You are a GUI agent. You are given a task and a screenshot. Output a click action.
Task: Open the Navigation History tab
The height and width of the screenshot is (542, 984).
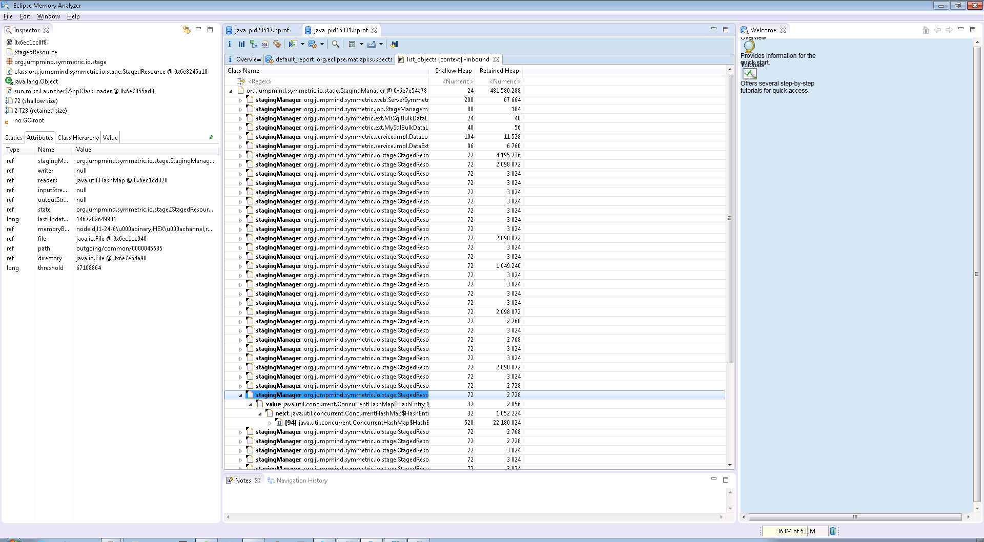(x=297, y=481)
